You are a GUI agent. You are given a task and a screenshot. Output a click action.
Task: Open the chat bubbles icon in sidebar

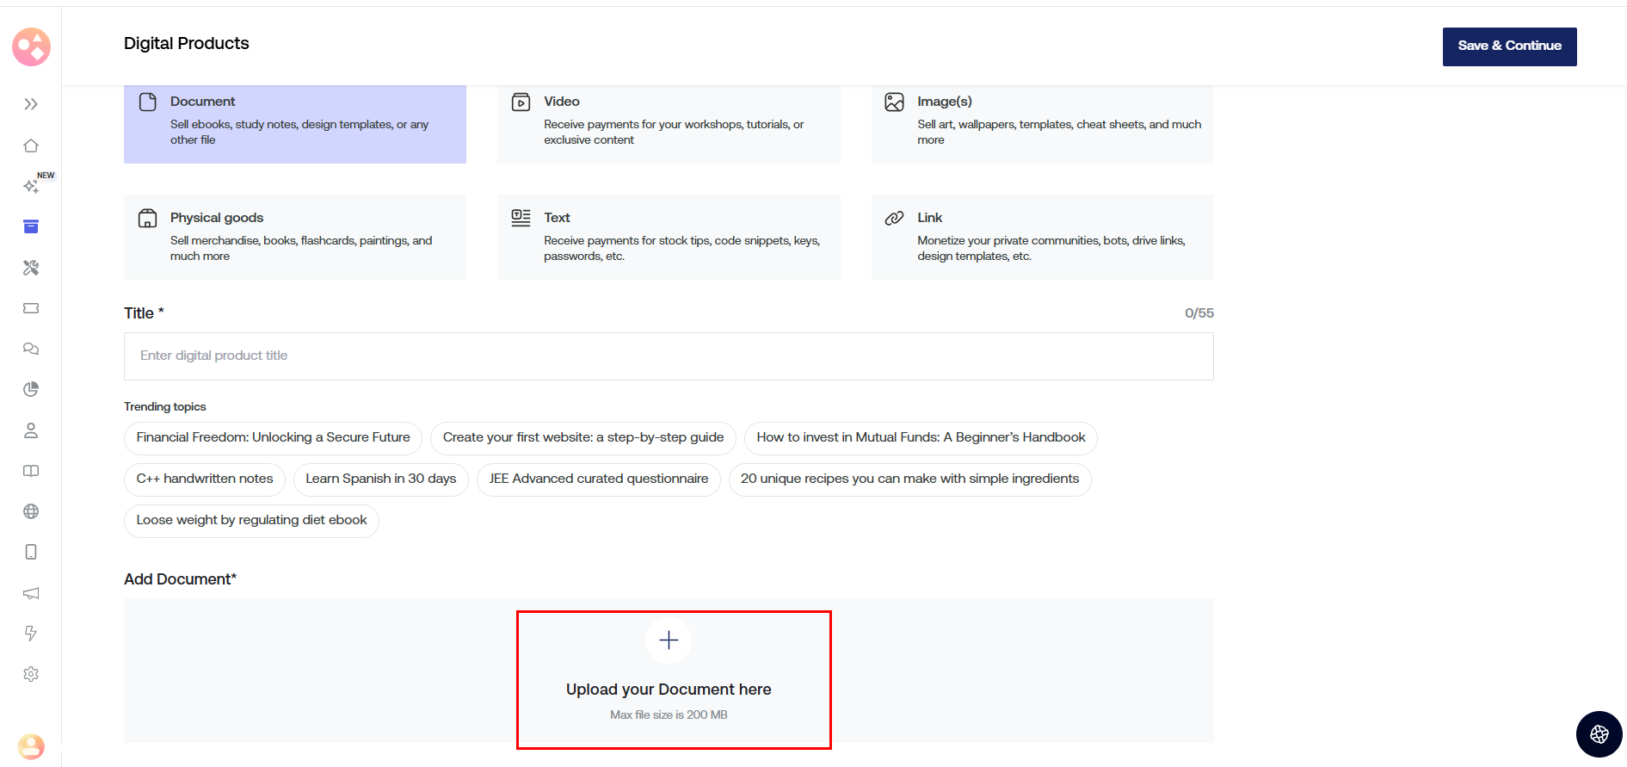point(31,349)
